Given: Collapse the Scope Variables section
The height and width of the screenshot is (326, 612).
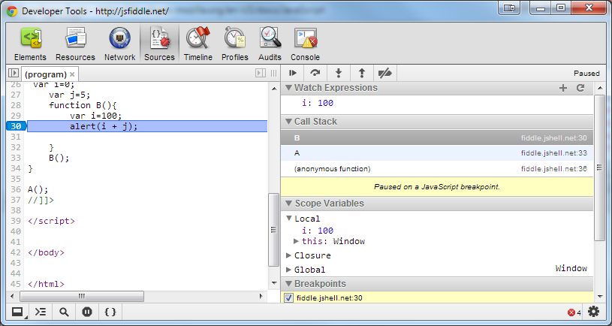Looking at the screenshot, I should coord(289,204).
